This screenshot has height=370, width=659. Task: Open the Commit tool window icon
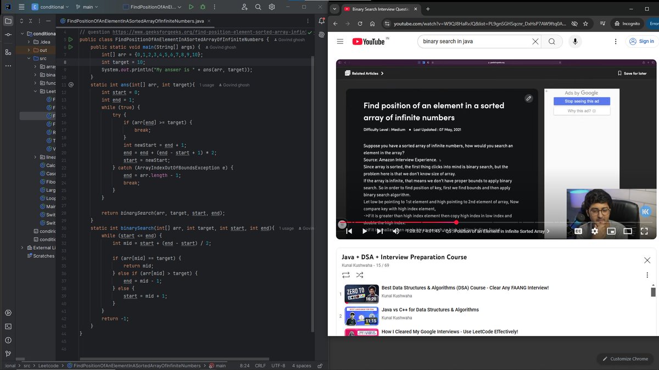(8, 35)
